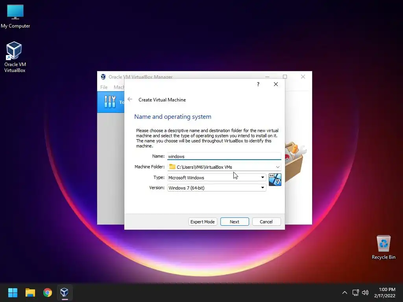Click the "Create Virtual Machine" title text
Screen dimensions: 403x302
[x=162, y=99]
